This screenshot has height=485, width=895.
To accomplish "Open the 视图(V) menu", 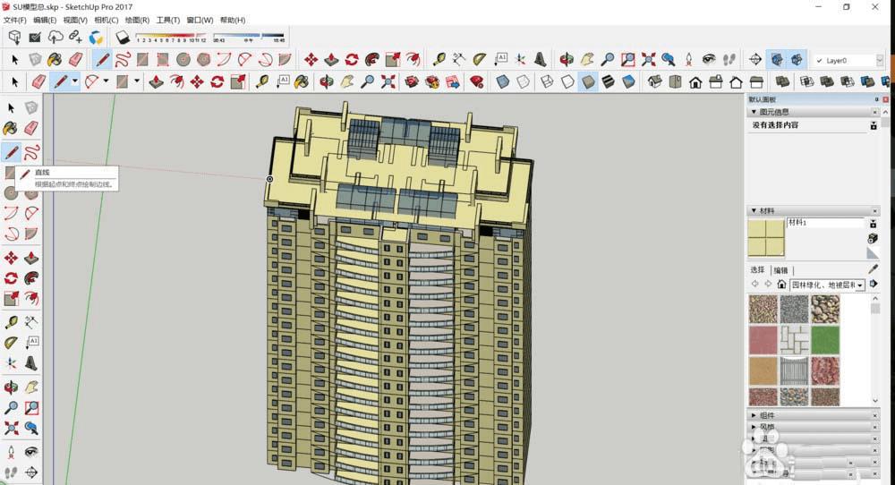I will 75,20.
